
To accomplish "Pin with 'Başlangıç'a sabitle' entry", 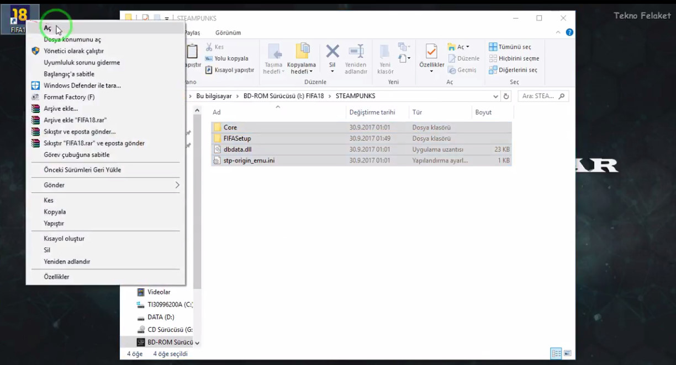I will click(105, 74).
